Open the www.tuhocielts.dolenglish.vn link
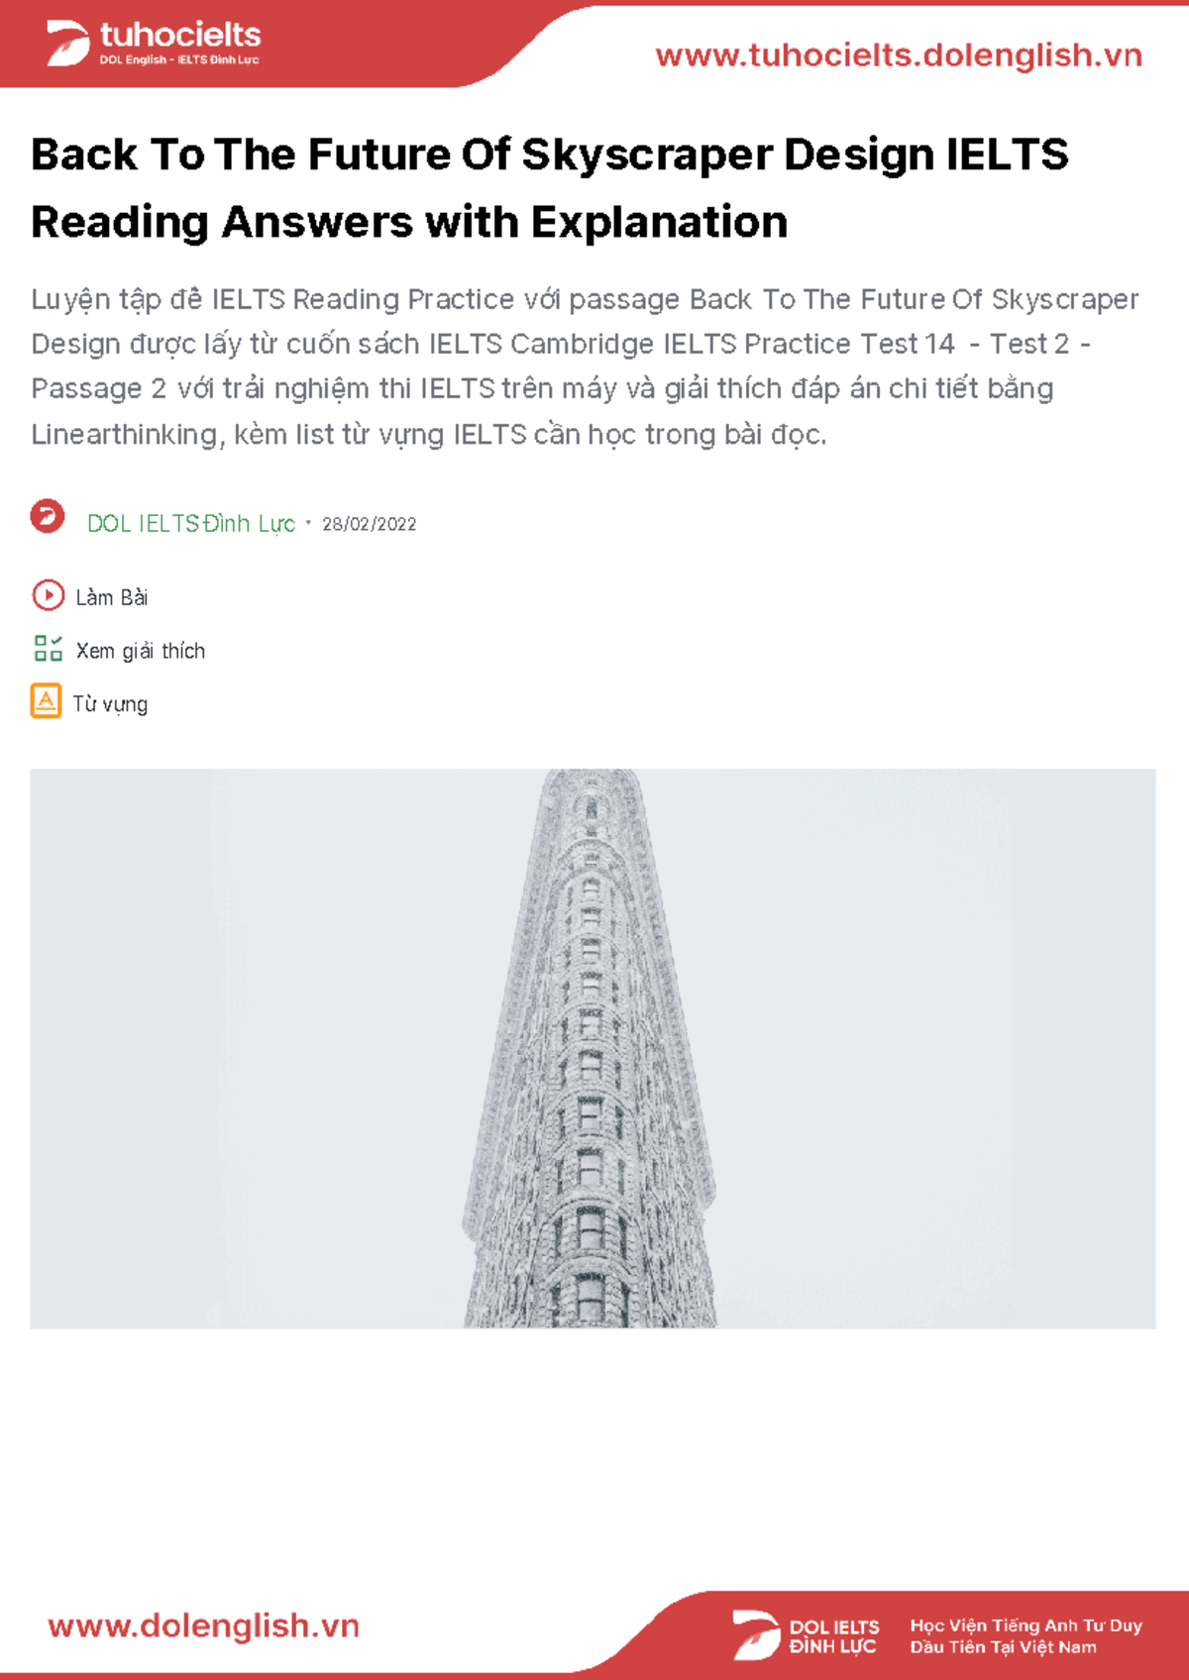Image resolution: width=1189 pixels, height=1680 pixels. 898,55
